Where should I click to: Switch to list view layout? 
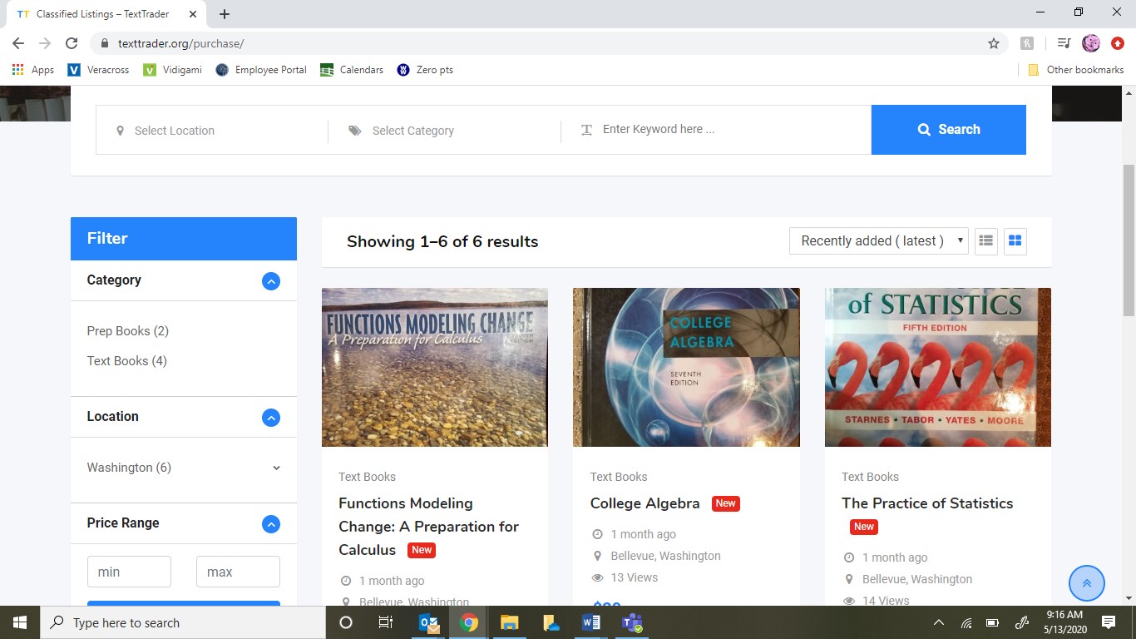tap(986, 241)
